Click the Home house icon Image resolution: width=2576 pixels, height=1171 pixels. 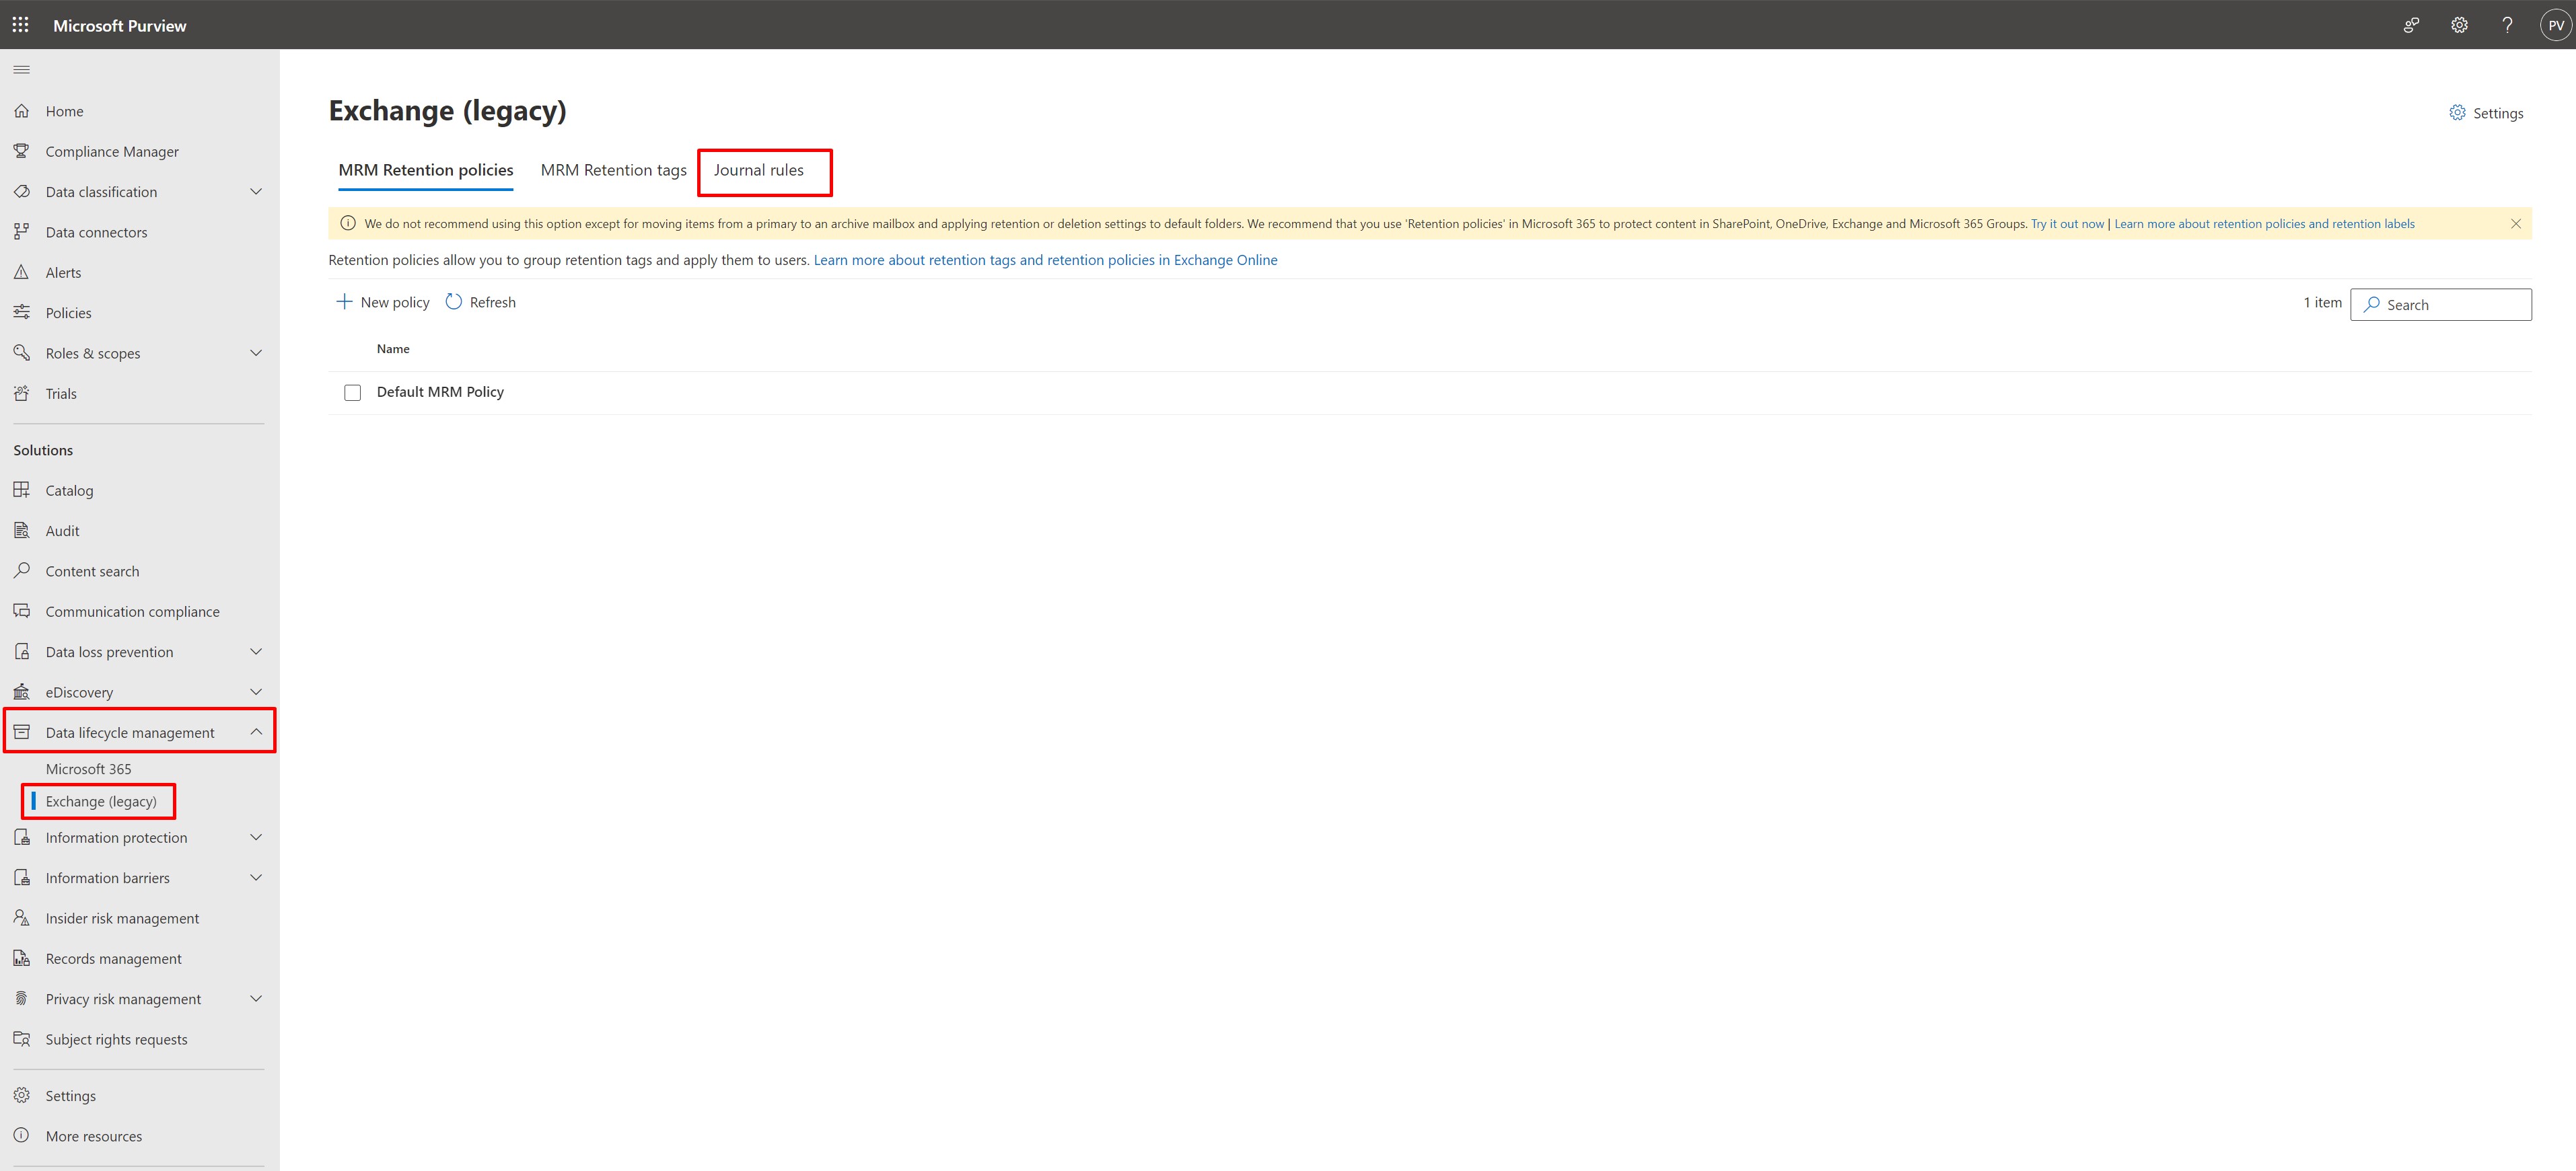(22, 111)
